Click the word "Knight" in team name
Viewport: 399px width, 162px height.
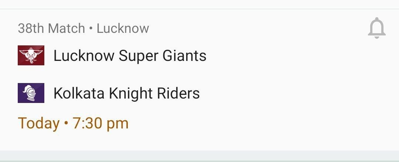click(x=126, y=93)
